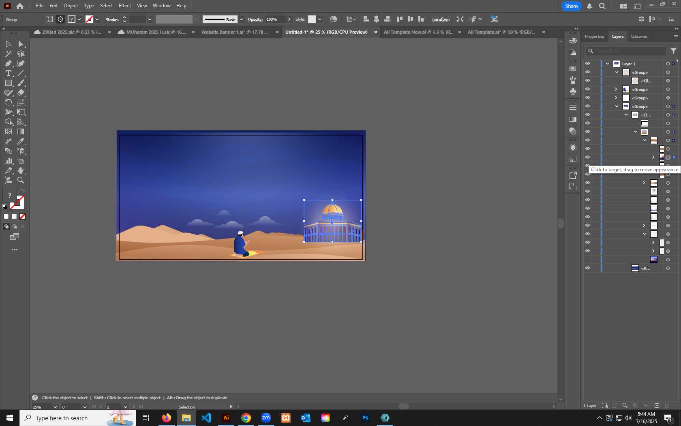Select the Zoom tool

pyautogui.click(x=21, y=180)
